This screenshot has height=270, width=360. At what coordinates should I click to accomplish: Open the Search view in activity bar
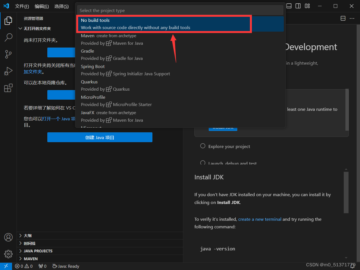point(8,37)
